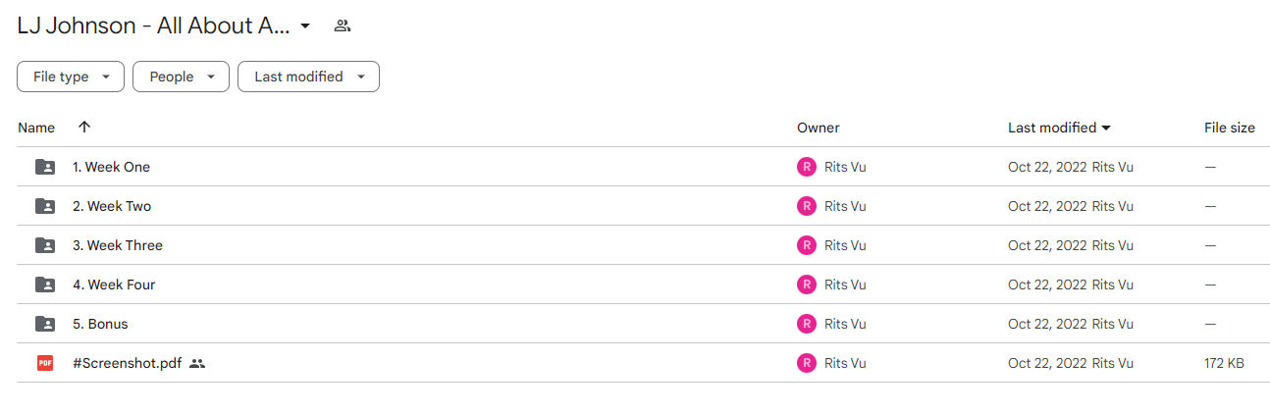Expand the LJ Johnson folder title menu arrow
Screen dimensions: 1270x414
tap(305, 26)
